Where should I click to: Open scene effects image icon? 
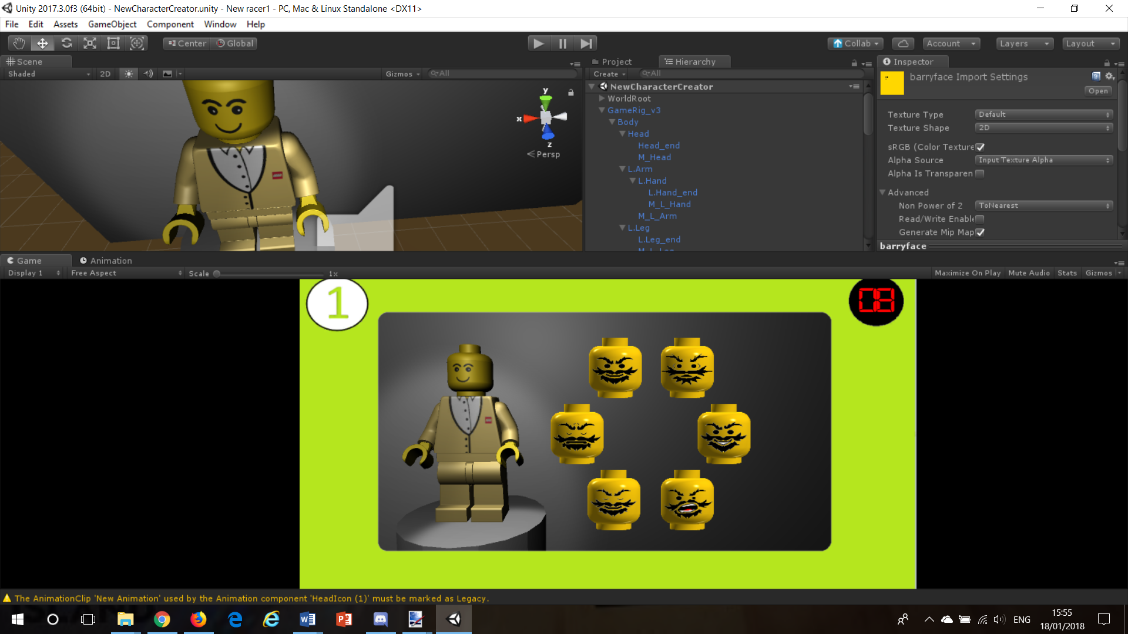point(167,73)
